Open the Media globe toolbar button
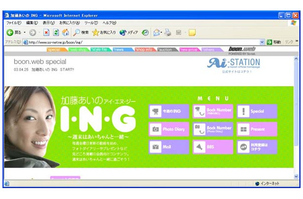The width and height of the screenshot is (303, 199). [129, 32]
